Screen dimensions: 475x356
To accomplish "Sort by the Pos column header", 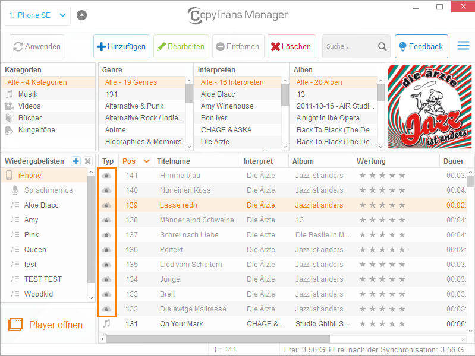I will tap(136, 161).
